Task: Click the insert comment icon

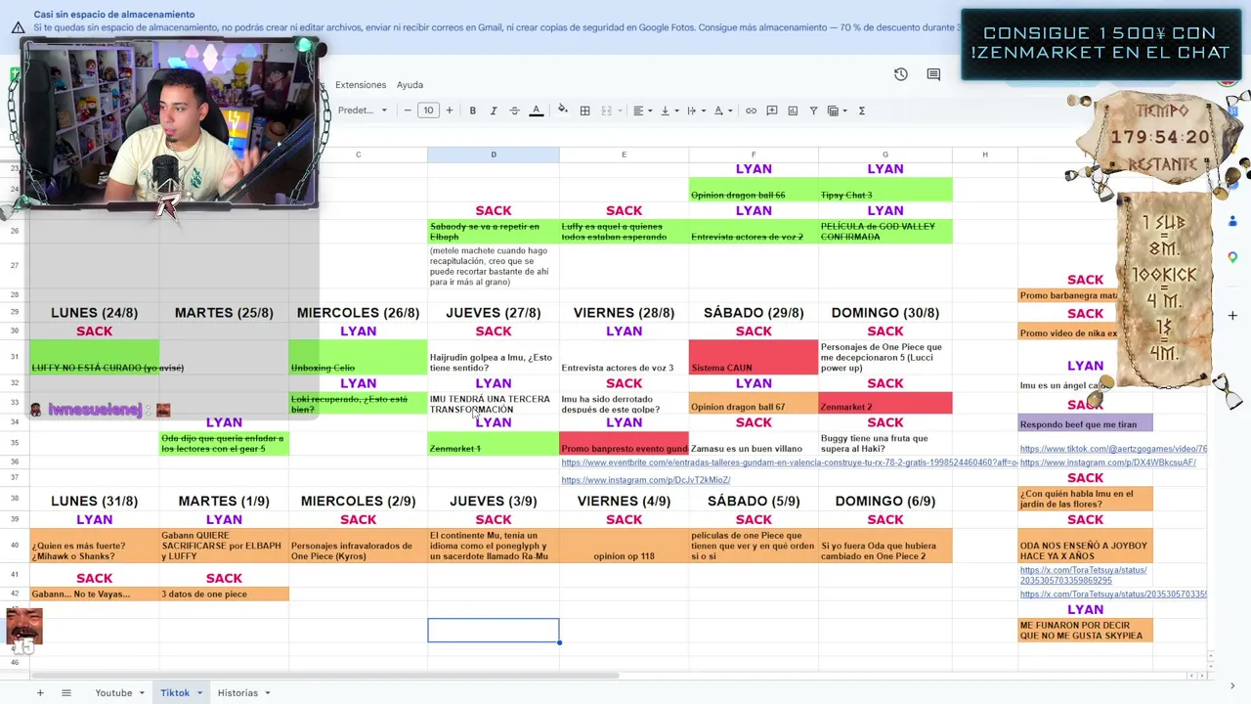Action: pyautogui.click(x=771, y=110)
